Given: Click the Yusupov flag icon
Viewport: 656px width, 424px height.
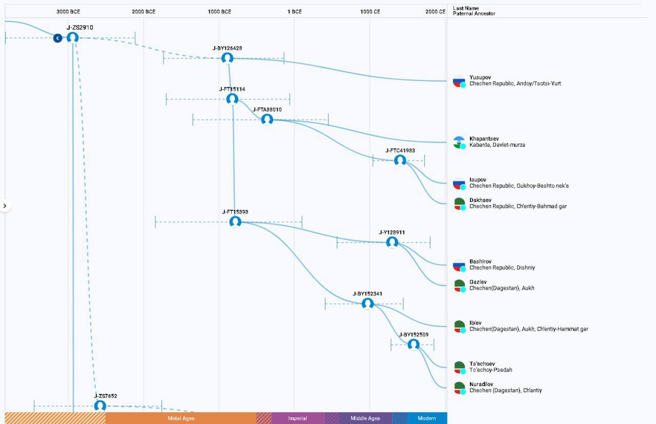Looking at the screenshot, I should click(459, 81).
